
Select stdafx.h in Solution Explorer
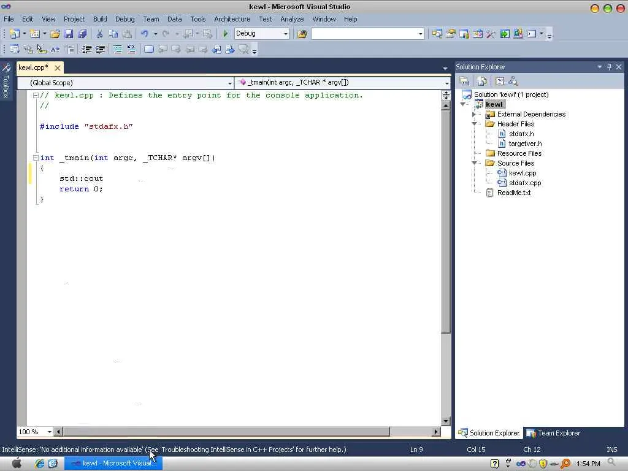click(x=521, y=134)
